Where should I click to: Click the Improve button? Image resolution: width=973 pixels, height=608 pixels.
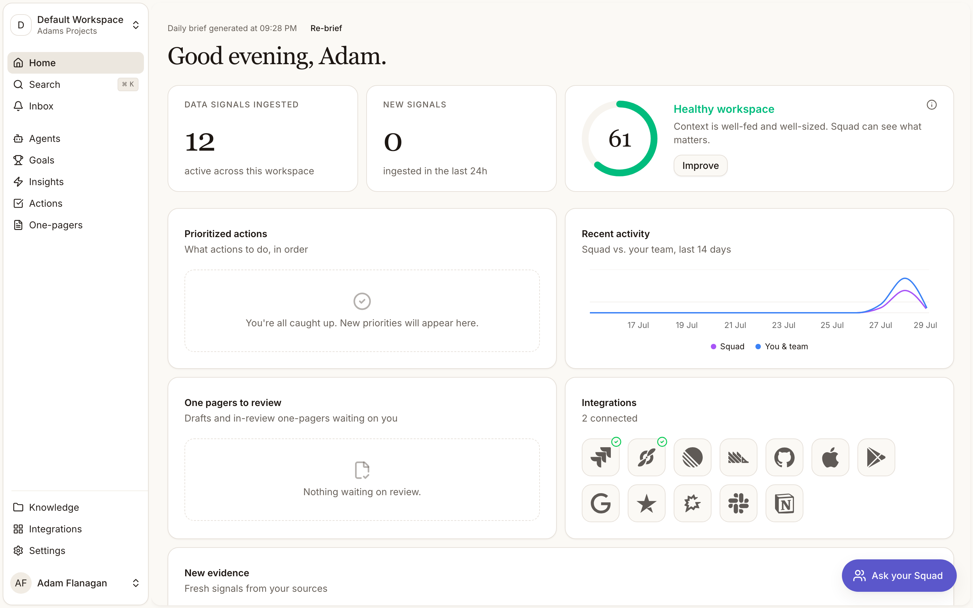click(700, 166)
